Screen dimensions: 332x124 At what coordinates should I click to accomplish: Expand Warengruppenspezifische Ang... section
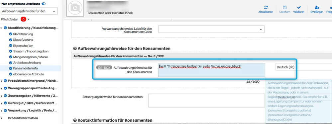1,88
